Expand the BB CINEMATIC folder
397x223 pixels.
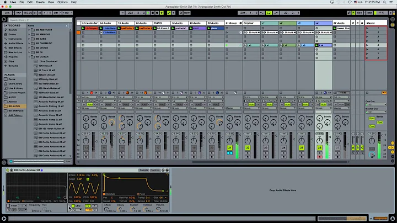pyautogui.click(x=29, y=44)
